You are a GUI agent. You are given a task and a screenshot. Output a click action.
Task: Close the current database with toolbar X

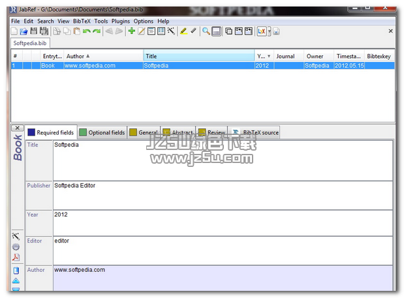coord(390,31)
